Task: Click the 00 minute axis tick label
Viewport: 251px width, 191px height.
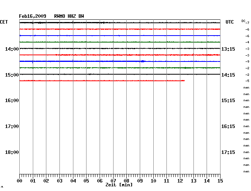Action: [x=19, y=181]
